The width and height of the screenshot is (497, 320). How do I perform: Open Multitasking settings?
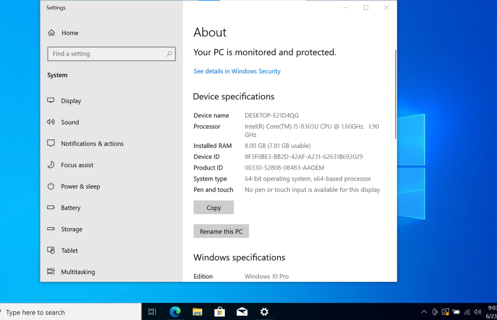pyautogui.click(x=78, y=272)
